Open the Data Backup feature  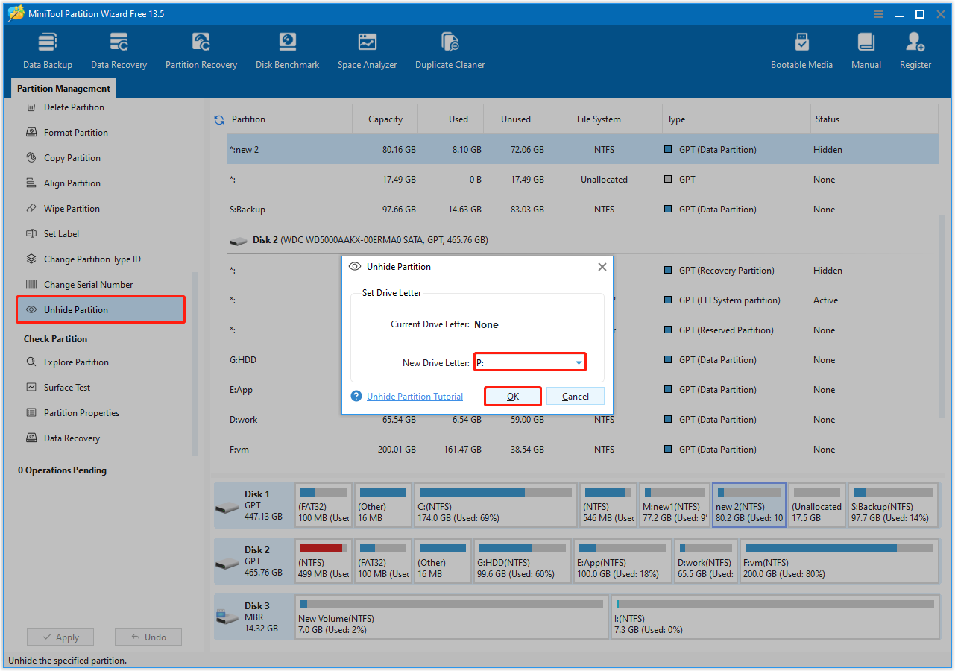tap(47, 49)
